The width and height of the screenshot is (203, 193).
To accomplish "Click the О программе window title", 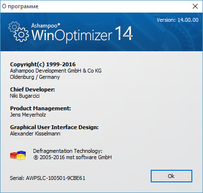I will pos(20,6).
